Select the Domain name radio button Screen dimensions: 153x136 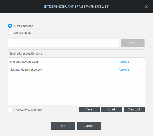coord(10,33)
